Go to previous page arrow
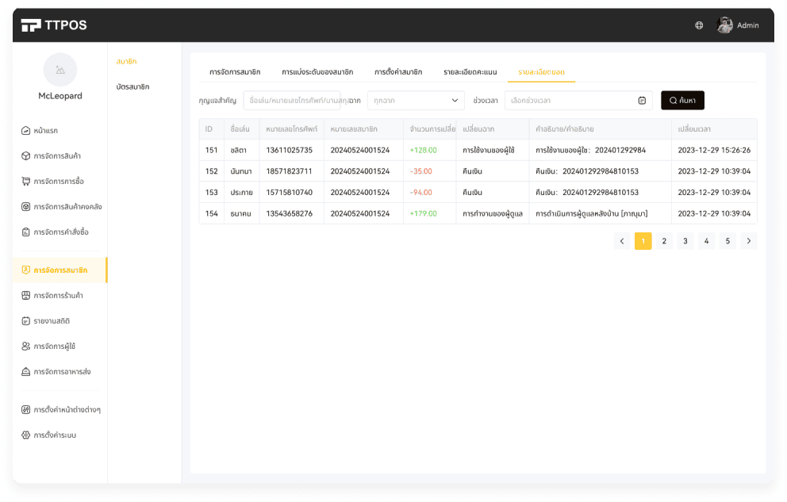 [622, 242]
